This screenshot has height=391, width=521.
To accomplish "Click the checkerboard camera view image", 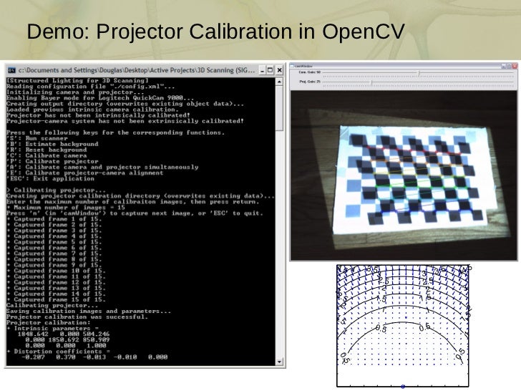I will pos(404,175).
